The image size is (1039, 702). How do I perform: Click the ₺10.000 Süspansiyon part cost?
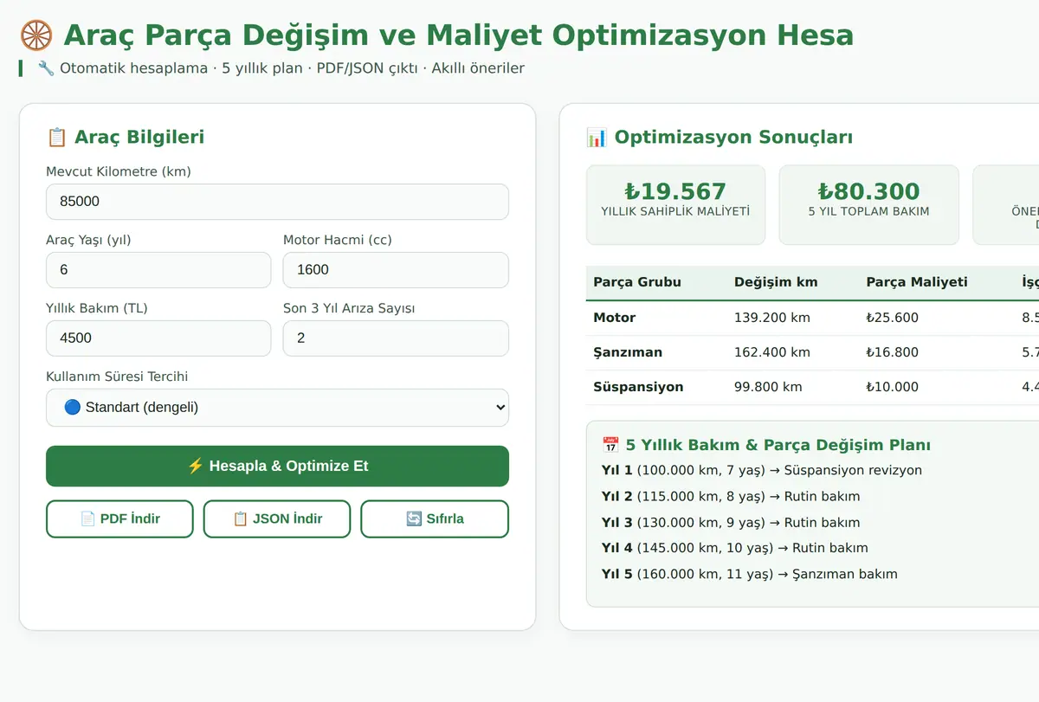(892, 387)
